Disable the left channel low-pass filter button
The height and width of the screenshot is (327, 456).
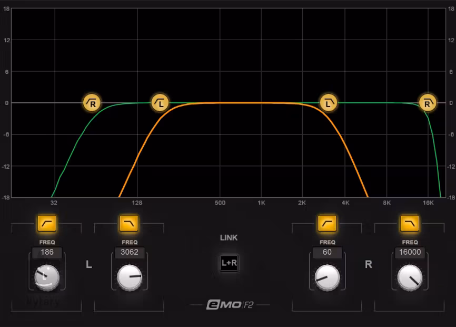[x=129, y=224]
